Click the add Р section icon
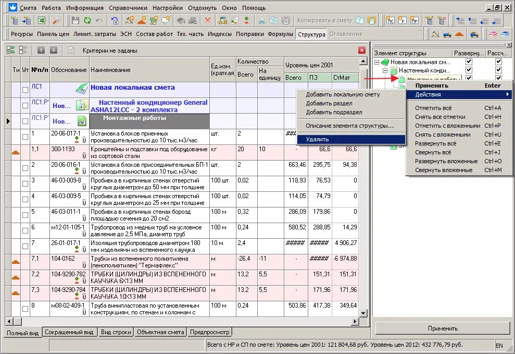Screen dimensions: 515x354 pos(403,21)
